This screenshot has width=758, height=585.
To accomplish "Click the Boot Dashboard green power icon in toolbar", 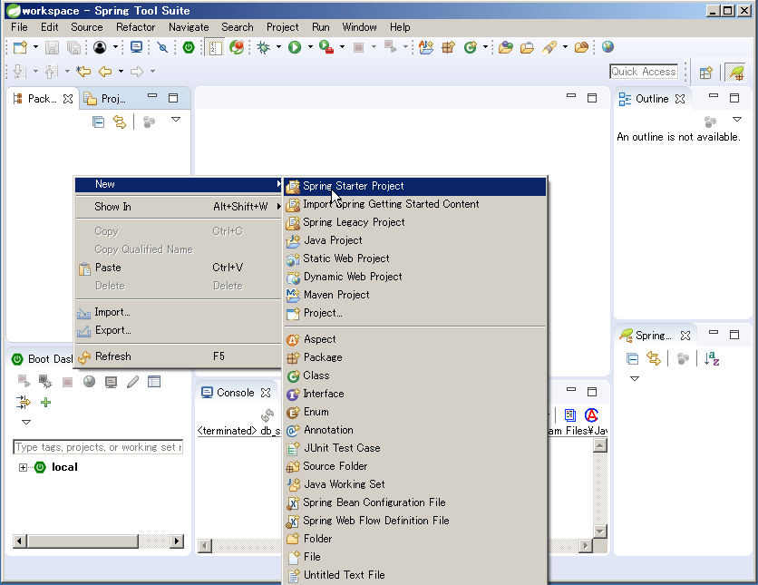I will tap(189, 47).
